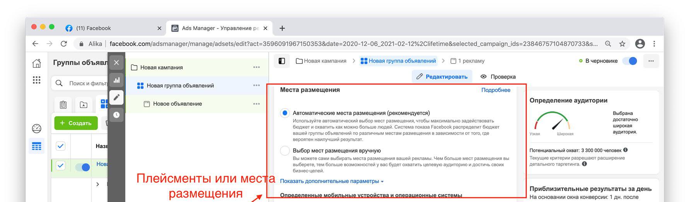Switch to the Ads Manager browser tab

219,28
